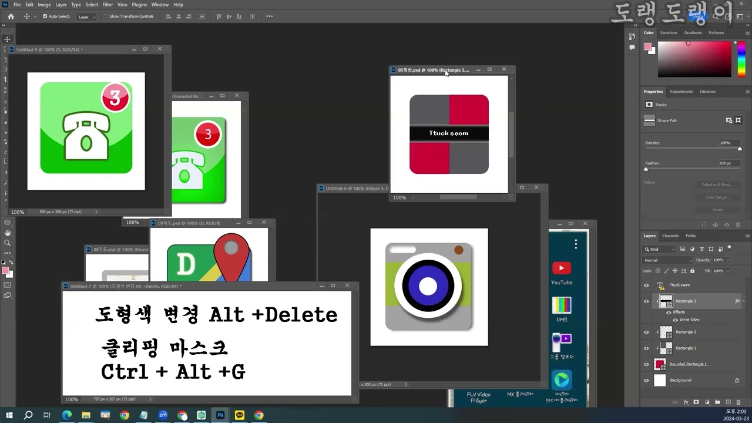Image resolution: width=752 pixels, height=423 pixels.
Task: Click the add vector mask icon in Properties
Action: 738,120
